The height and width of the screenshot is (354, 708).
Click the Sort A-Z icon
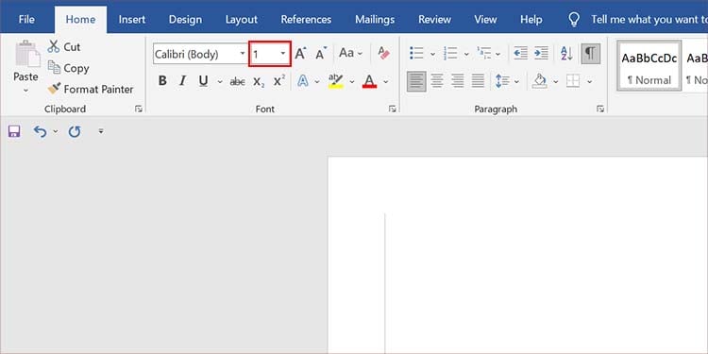tap(566, 54)
